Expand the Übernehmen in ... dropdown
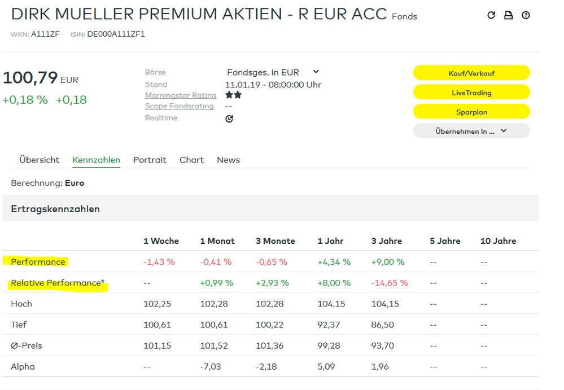Screen dimensions: 564x390 (471, 130)
